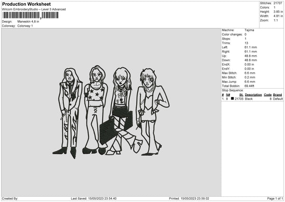Click the Default brand in stop row 1
The width and height of the screenshot is (285, 202).
278,99
